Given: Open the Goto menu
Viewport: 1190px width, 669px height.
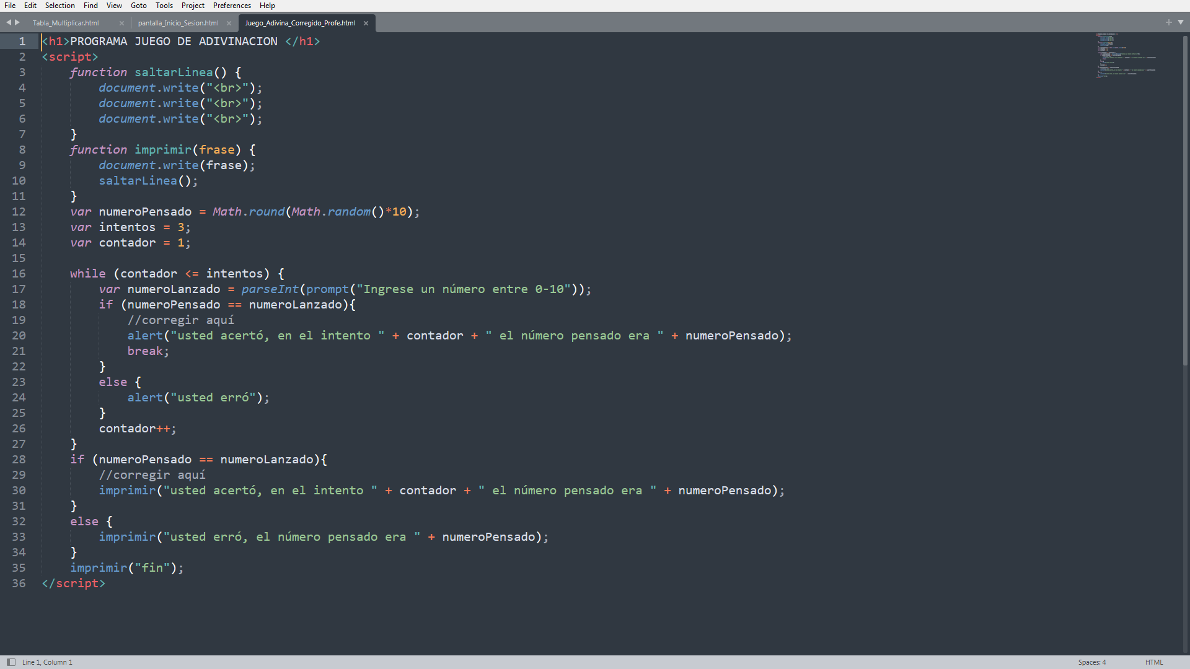Looking at the screenshot, I should click(x=139, y=6).
